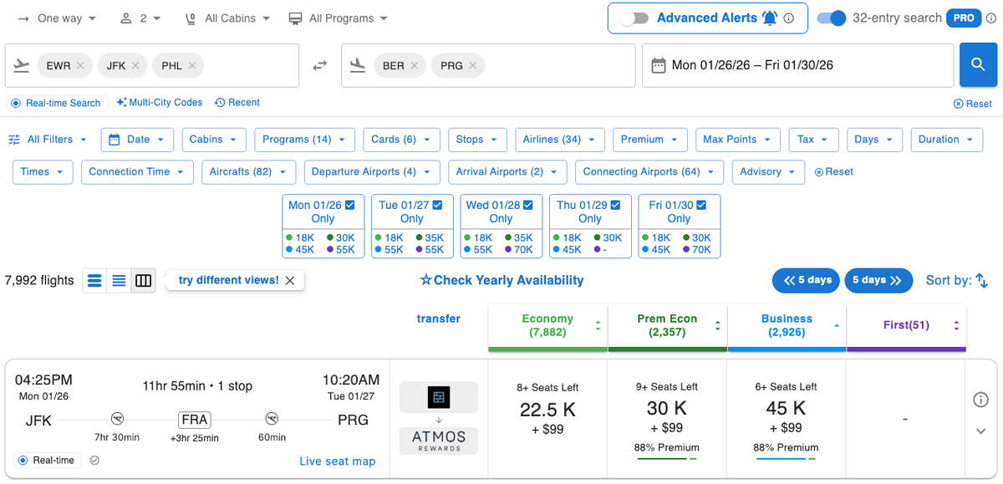Open the Airlines (34) filter dropdown
This screenshot has height=484, width=1003.
click(x=560, y=140)
